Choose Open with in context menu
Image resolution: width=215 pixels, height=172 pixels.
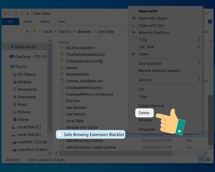click(148, 11)
